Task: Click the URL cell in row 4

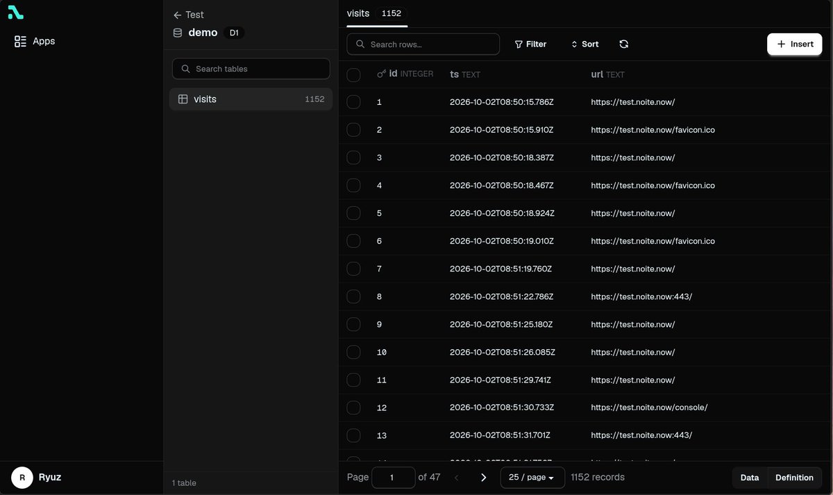Action: tap(653, 185)
